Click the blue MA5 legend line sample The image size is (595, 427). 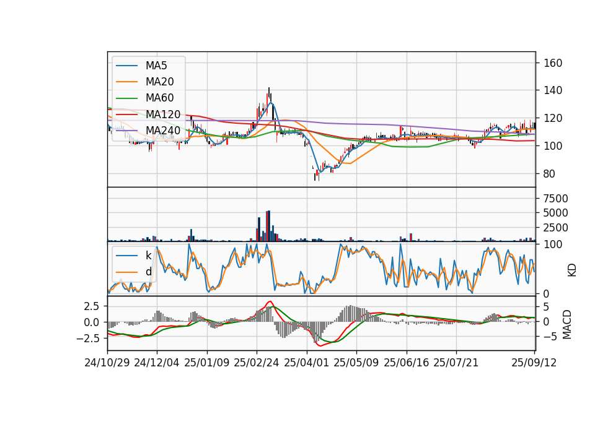click(126, 66)
